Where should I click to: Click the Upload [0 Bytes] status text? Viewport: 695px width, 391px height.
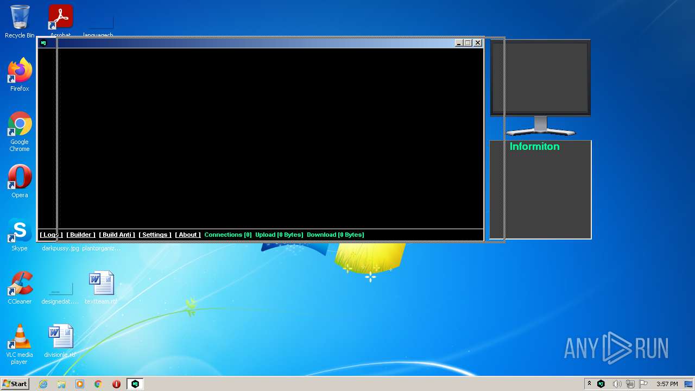pyautogui.click(x=279, y=235)
